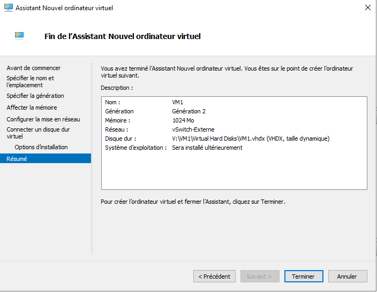Jump to the Affecter la mémoire step
Screen dimensions: 377x292
coord(32,107)
